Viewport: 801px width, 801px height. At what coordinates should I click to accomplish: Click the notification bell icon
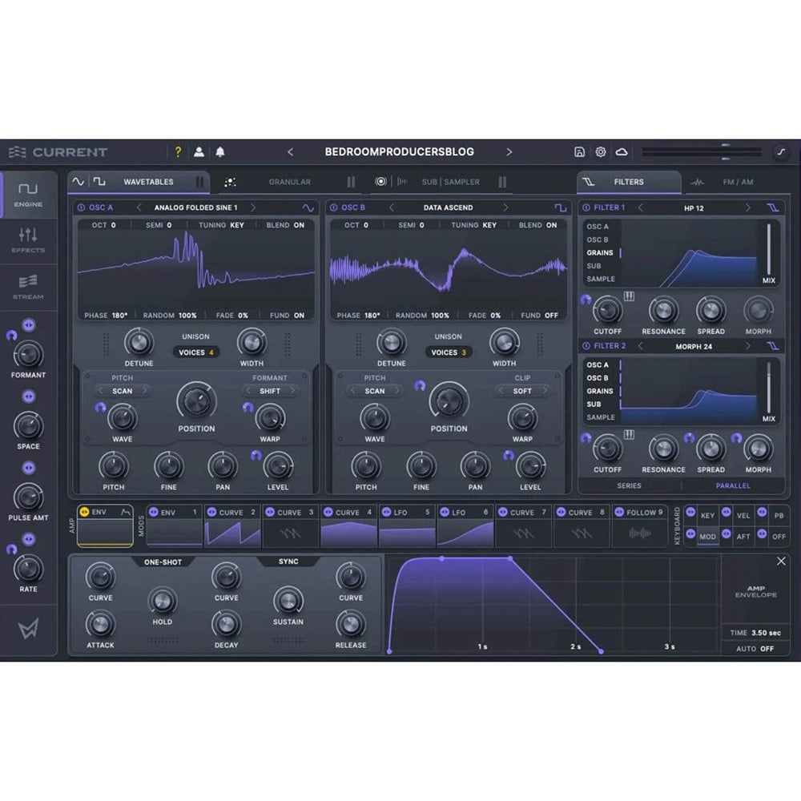(x=220, y=151)
